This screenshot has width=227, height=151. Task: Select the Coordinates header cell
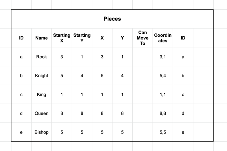(163, 38)
